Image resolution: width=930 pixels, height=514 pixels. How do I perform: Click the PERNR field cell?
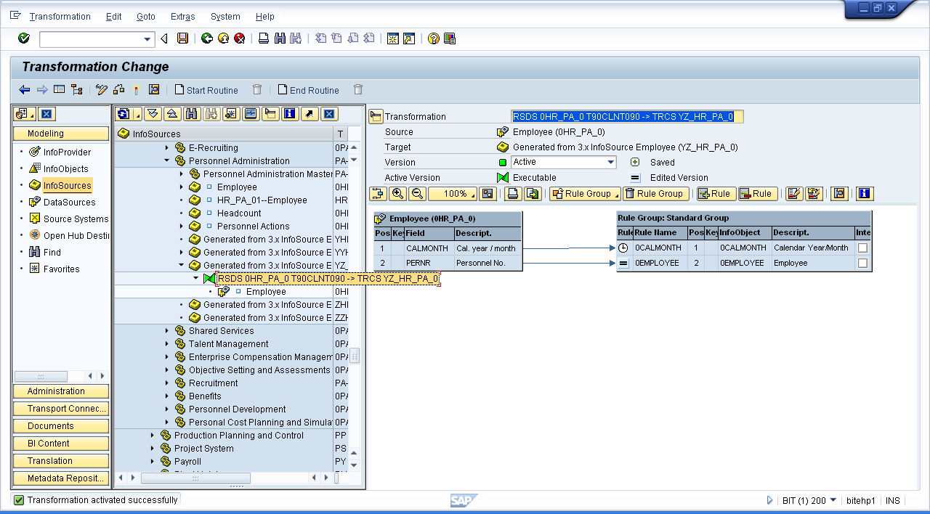[429, 263]
